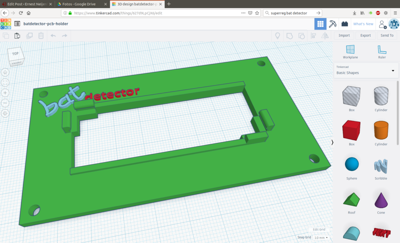Expand the Basic Shapes category dropdown
The width and height of the screenshot is (400, 243).
pos(365,70)
